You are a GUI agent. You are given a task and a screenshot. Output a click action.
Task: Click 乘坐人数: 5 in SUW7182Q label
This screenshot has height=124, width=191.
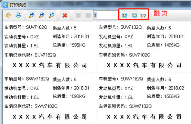tap(159, 79)
